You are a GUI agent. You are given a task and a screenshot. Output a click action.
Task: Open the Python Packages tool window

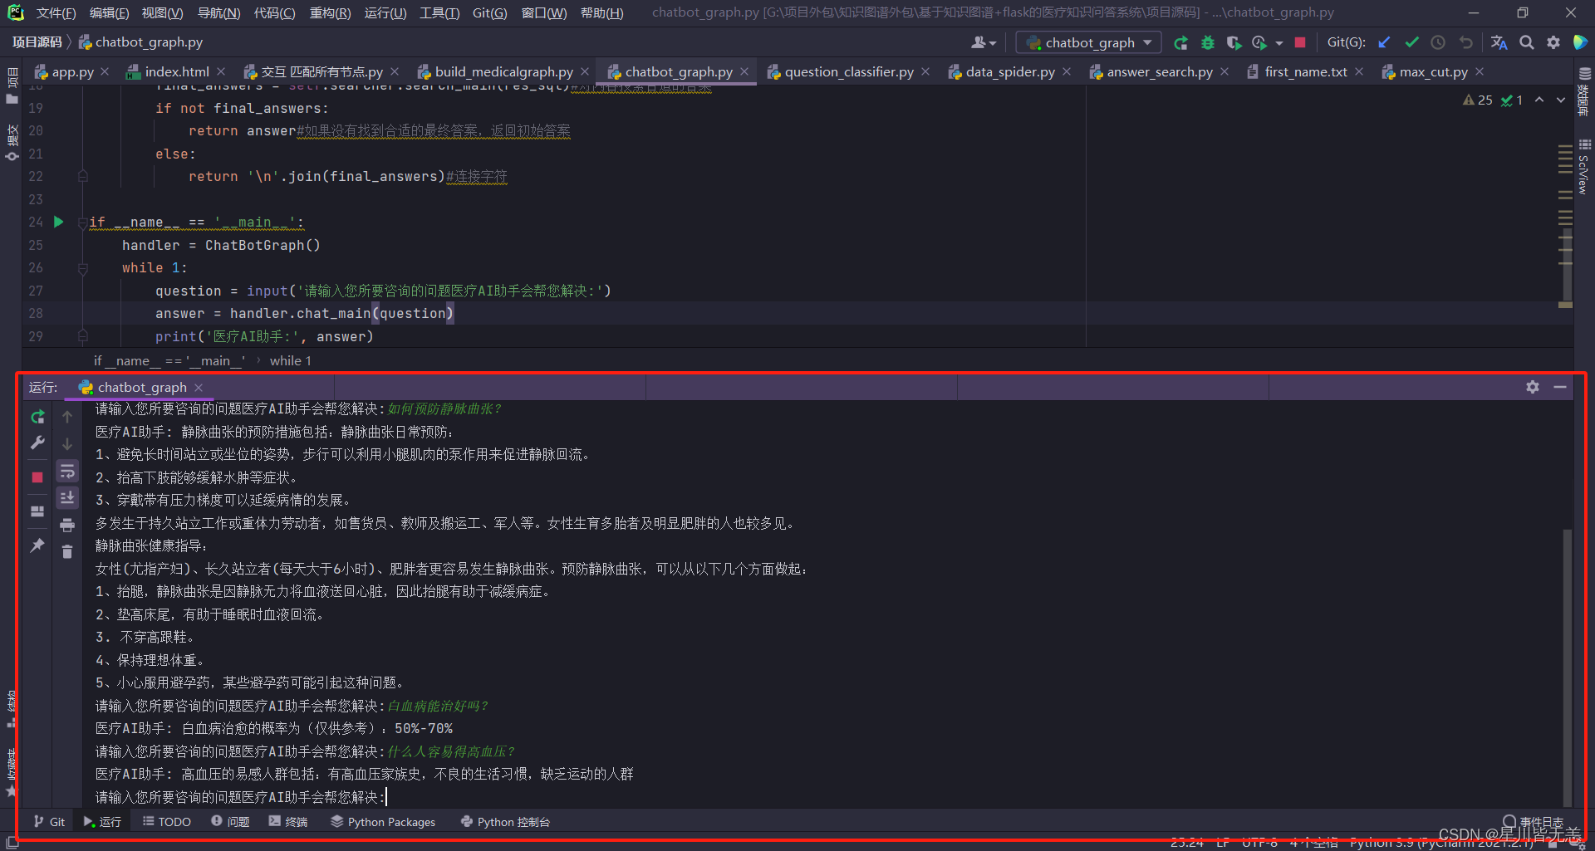point(383,822)
